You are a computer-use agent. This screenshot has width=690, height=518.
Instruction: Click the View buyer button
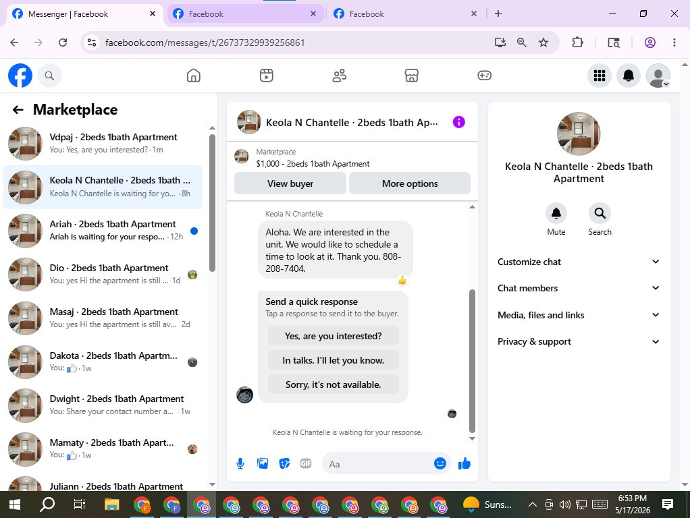(x=290, y=183)
